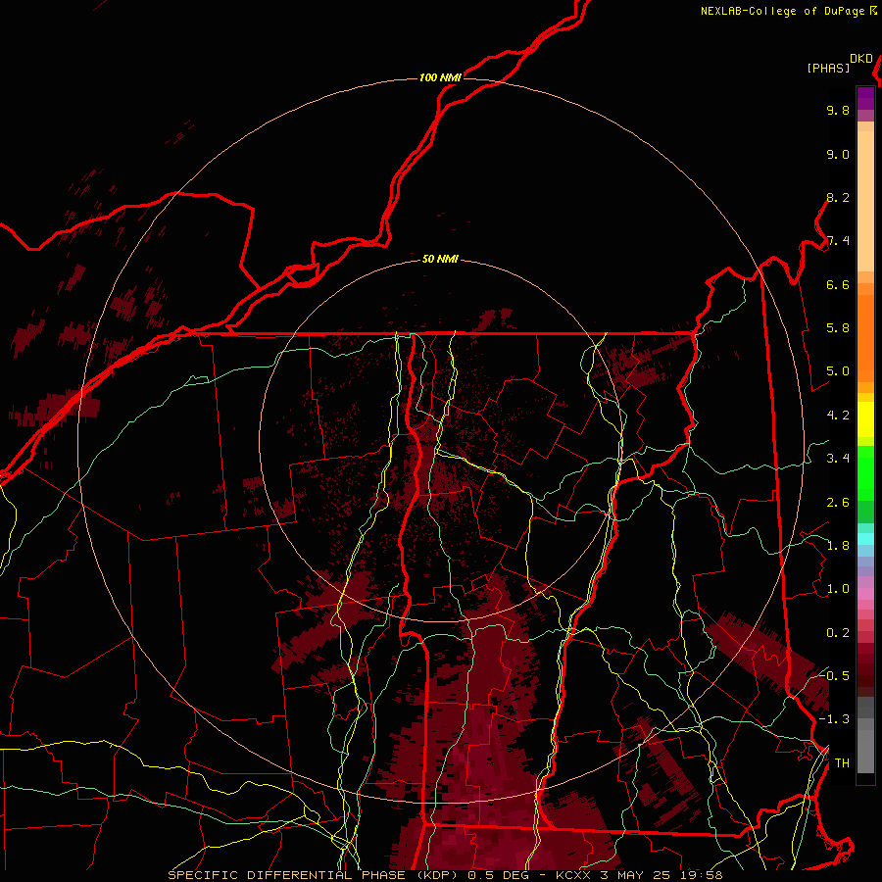Image resolution: width=882 pixels, height=882 pixels.
Task: Select the 0.2 scale value
Action: [x=838, y=633]
